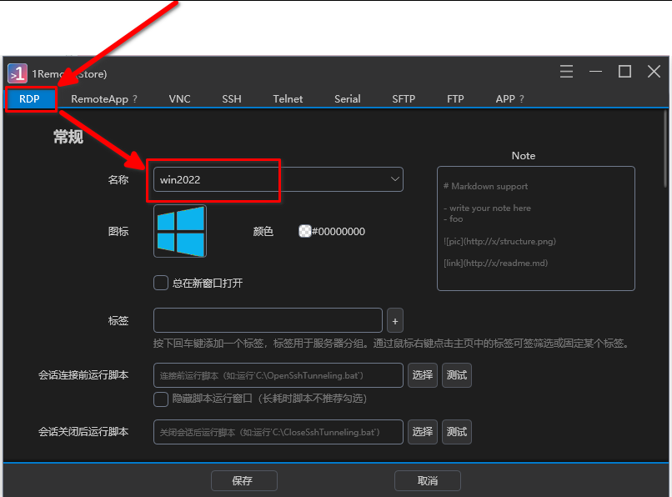Enable 总在新窗口打开 checkbox

pos(161,283)
